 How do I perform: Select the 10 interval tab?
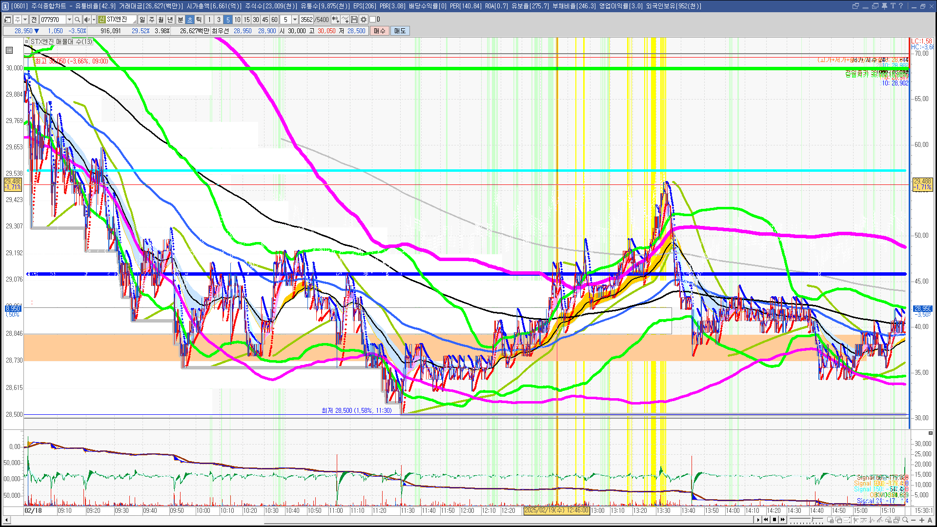pyautogui.click(x=237, y=20)
